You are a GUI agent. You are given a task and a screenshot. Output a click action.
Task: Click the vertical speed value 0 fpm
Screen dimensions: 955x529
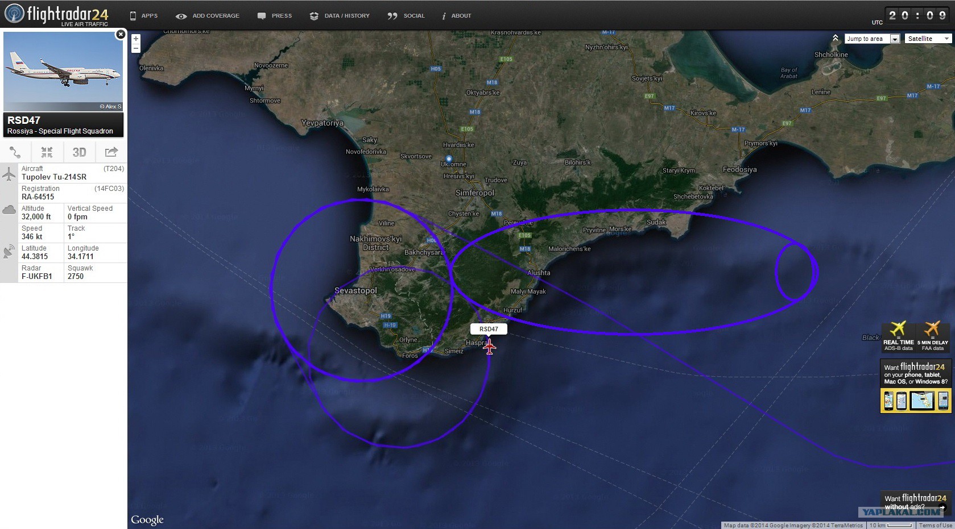(x=77, y=217)
